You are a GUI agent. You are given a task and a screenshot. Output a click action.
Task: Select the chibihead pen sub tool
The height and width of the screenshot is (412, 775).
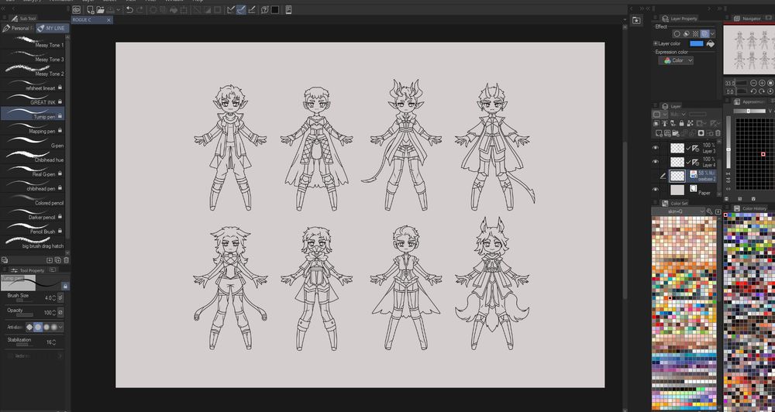click(x=33, y=186)
